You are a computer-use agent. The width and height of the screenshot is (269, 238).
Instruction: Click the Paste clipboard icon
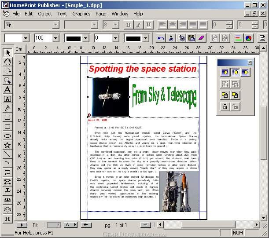pos(191,38)
